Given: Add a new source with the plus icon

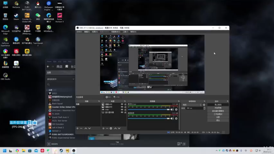Looking at the screenshot, I should click(x=103, y=128).
